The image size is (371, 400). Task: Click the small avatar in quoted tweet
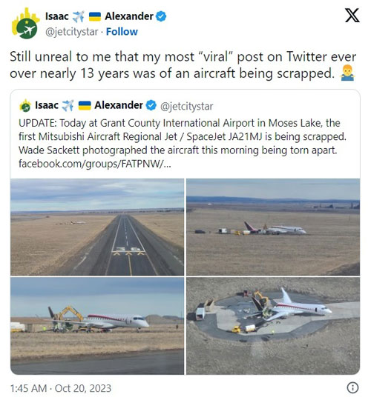tap(25, 106)
